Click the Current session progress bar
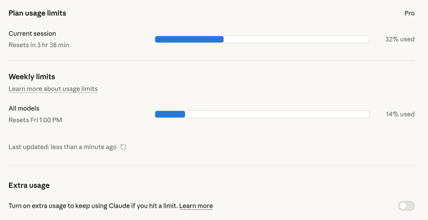 (262, 39)
